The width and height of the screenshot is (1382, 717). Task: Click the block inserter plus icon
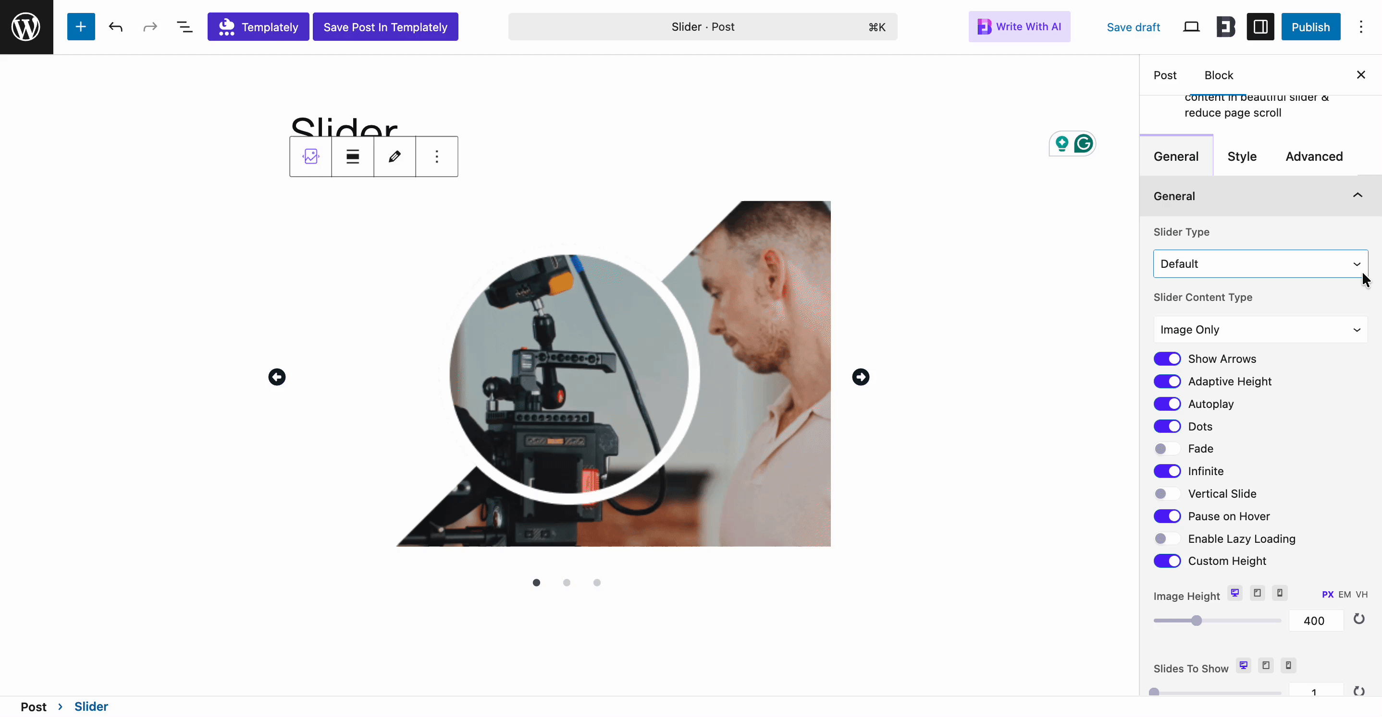pos(80,27)
